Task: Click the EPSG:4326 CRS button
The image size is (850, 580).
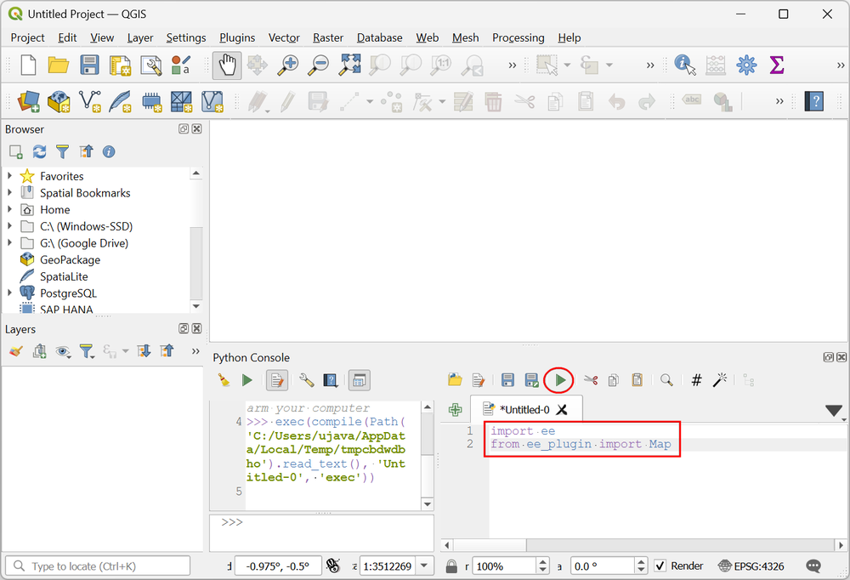Action: pyautogui.click(x=751, y=566)
